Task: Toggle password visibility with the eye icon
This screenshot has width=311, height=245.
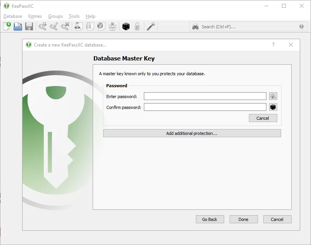Action: (273, 97)
